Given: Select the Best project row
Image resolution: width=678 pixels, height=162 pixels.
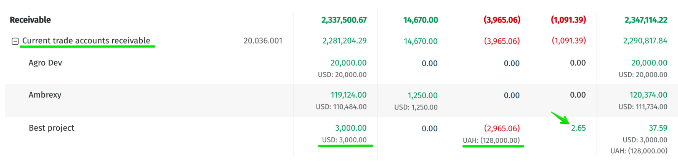Looking at the screenshot, I should (x=341, y=139).
